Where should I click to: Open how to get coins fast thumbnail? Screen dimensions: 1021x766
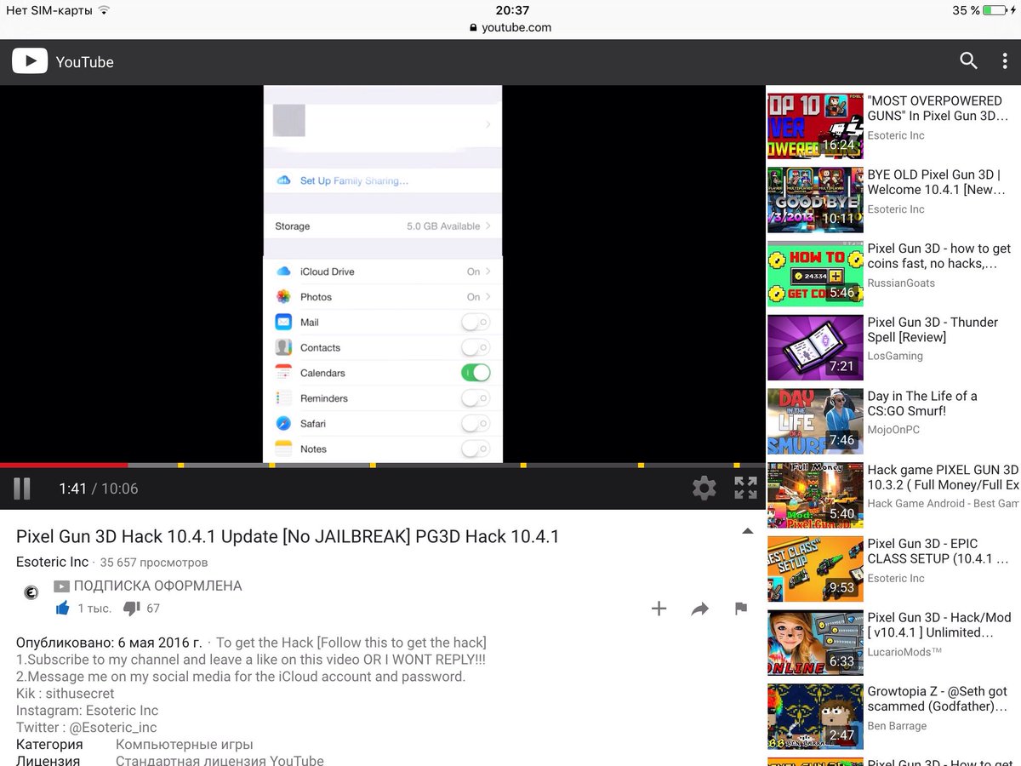coord(815,273)
